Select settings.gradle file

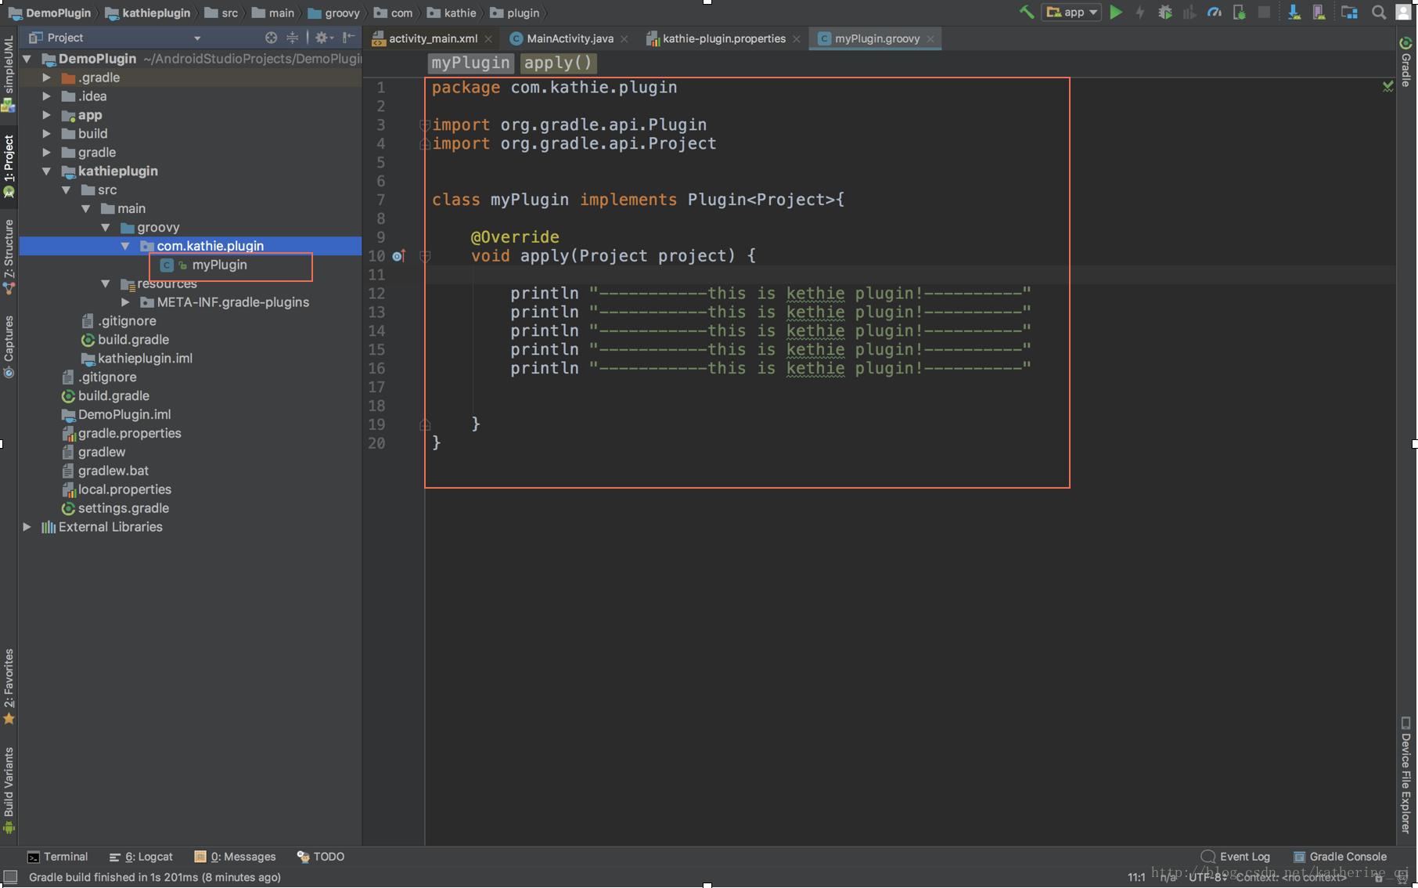[x=124, y=508]
